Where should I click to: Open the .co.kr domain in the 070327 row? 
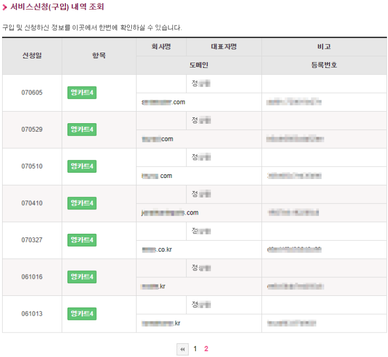(x=157, y=250)
